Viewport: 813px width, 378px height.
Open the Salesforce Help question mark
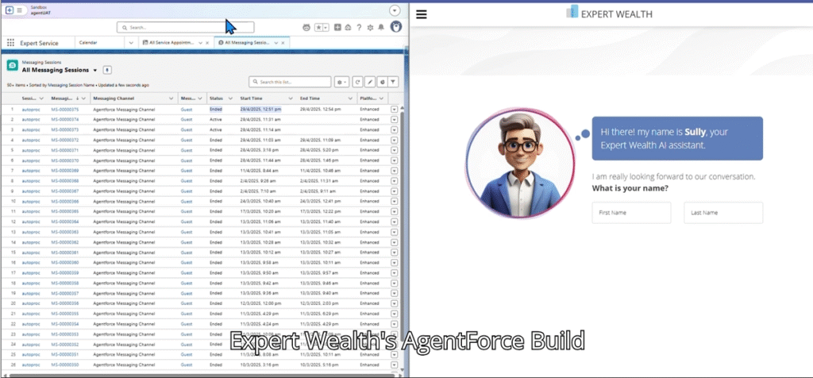tap(359, 28)
